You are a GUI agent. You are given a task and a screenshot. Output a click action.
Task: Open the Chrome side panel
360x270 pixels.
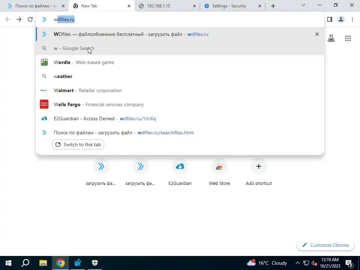[x=330, y=19]
